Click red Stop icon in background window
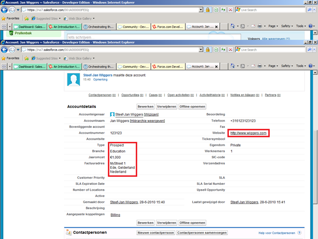This screenshot has height=239, width=318. [231, 10]
